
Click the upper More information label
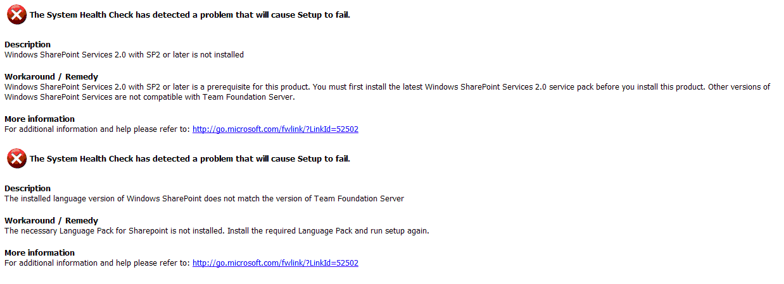coord(39,119)
